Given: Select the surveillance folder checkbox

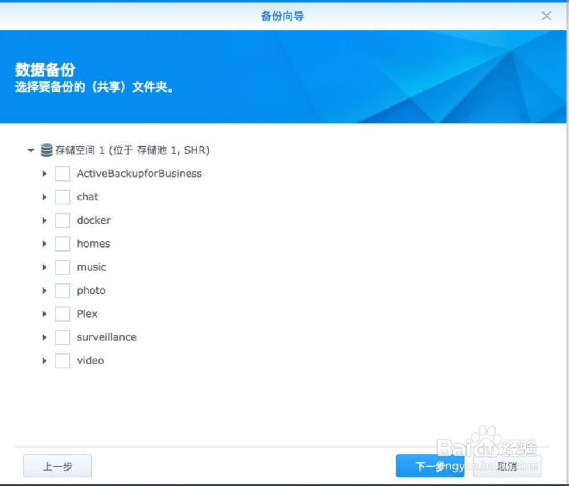Looking at the screenshot, I should (x=63, y=337).
